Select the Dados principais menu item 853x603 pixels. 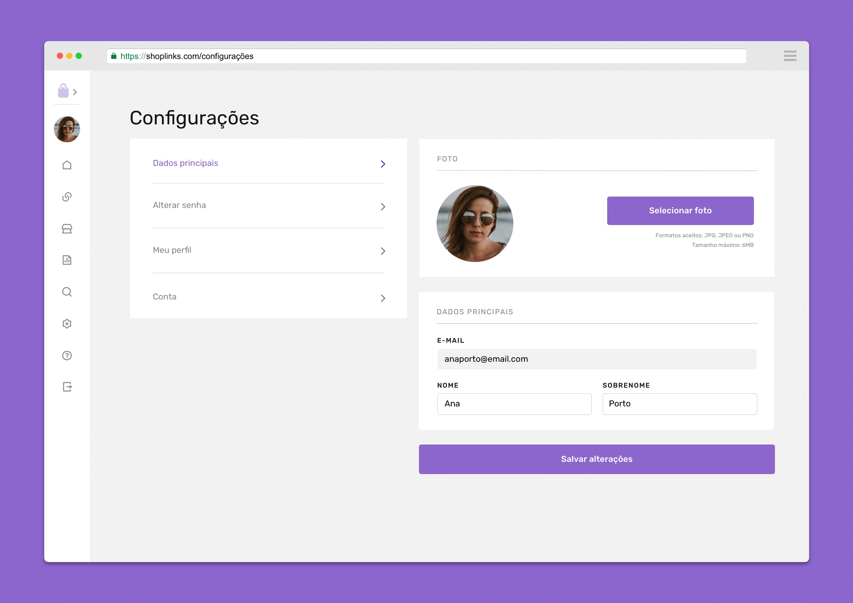pos(185,163)
